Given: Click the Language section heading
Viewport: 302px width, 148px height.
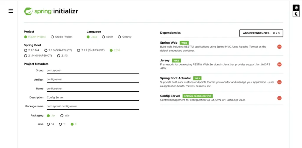Looking at the screenshot, I should click(94, 32).
